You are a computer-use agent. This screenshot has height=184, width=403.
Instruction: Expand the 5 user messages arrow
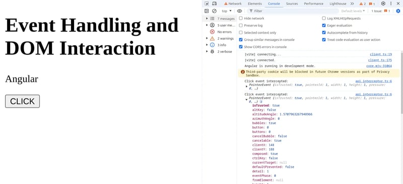(x=207, y=25)
